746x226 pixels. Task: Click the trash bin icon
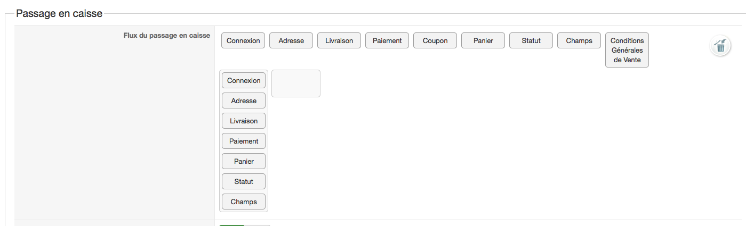pyautogui.click(x=720, y=46)
